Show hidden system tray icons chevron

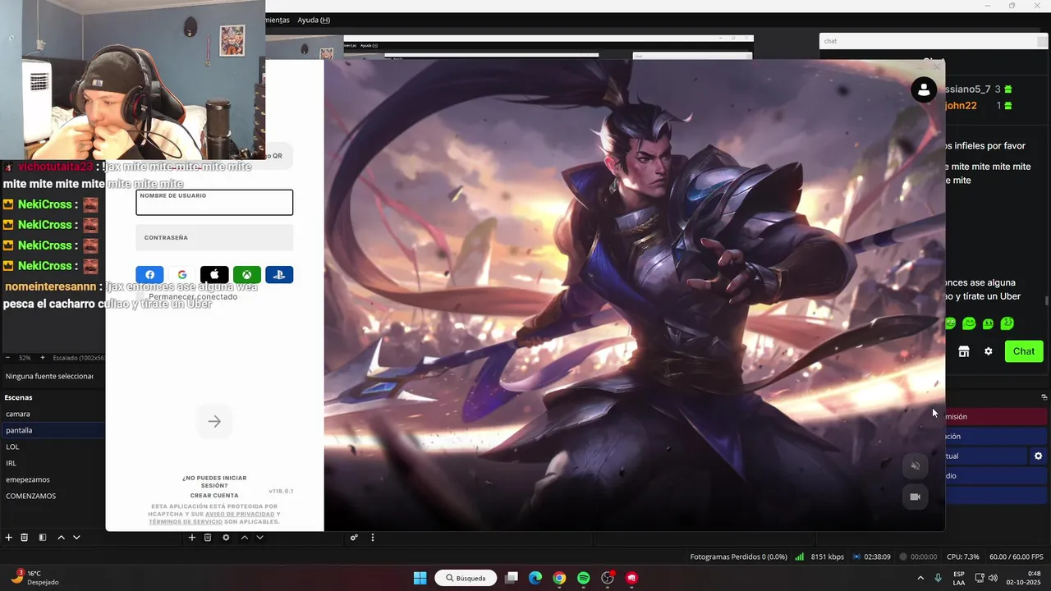point(920,578)
